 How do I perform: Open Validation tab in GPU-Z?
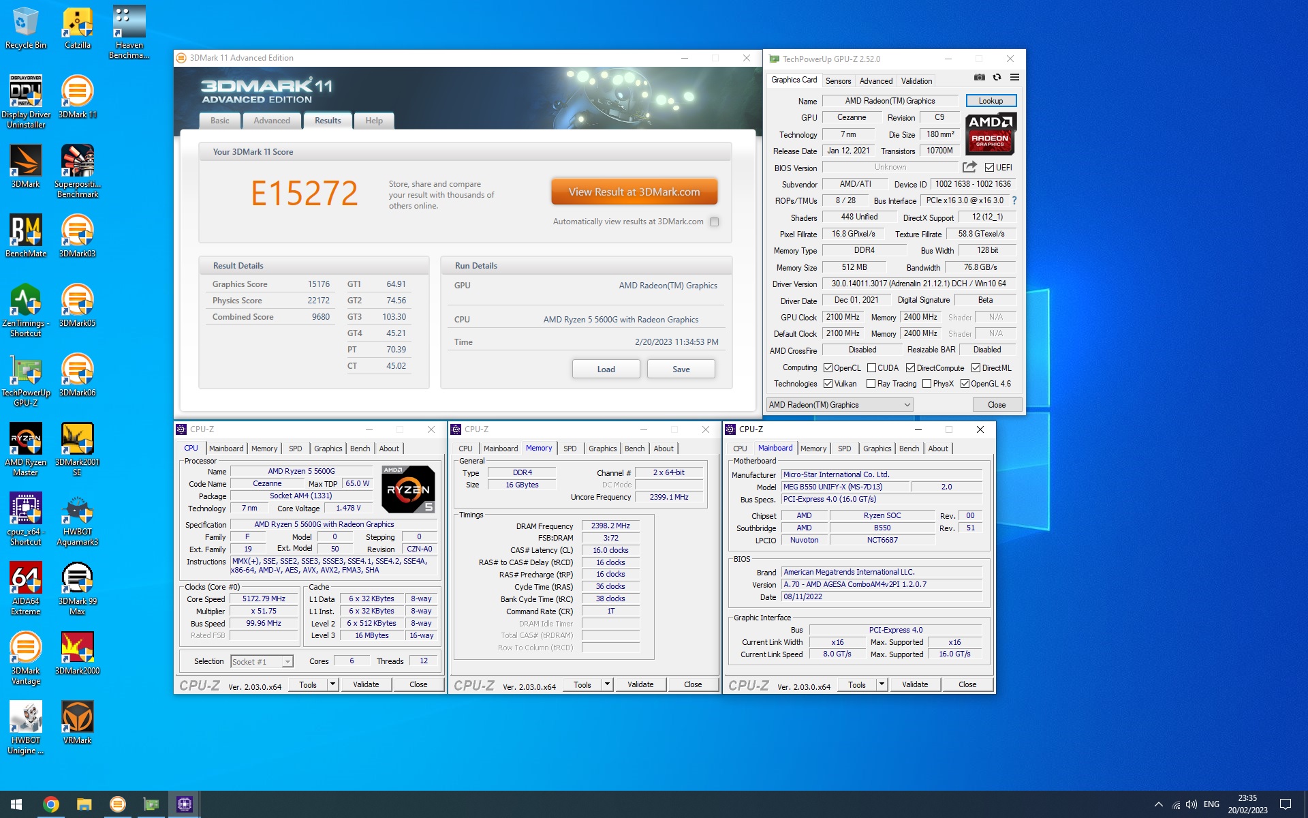[x=916, y=80]
